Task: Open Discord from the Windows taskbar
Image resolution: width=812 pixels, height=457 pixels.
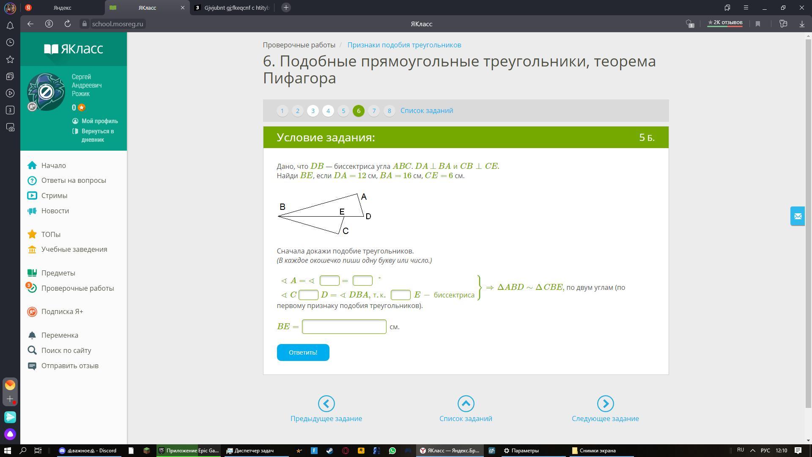Action: point(88,451)
